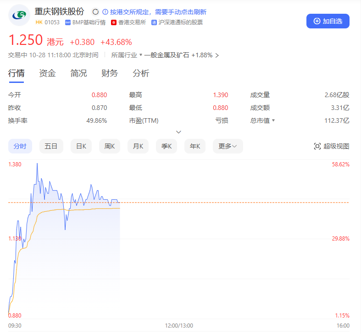Image resolution: width=361 pixels, height=334 pixels.
Task: Click 总市值 value 112.37亿
Action: [x=337, y=120]
